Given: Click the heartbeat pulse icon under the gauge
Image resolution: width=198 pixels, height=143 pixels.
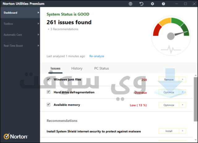Looking at the screenshot, I should 171,50.
